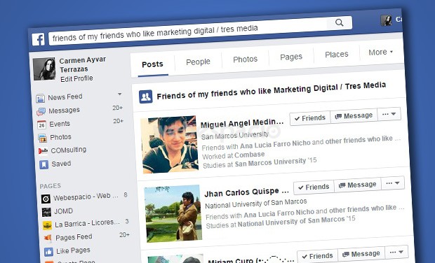Viewport: 435px width, 263px height.
Task: Toggle Friends status for Miguel Angel Medina
Action: 310,118
